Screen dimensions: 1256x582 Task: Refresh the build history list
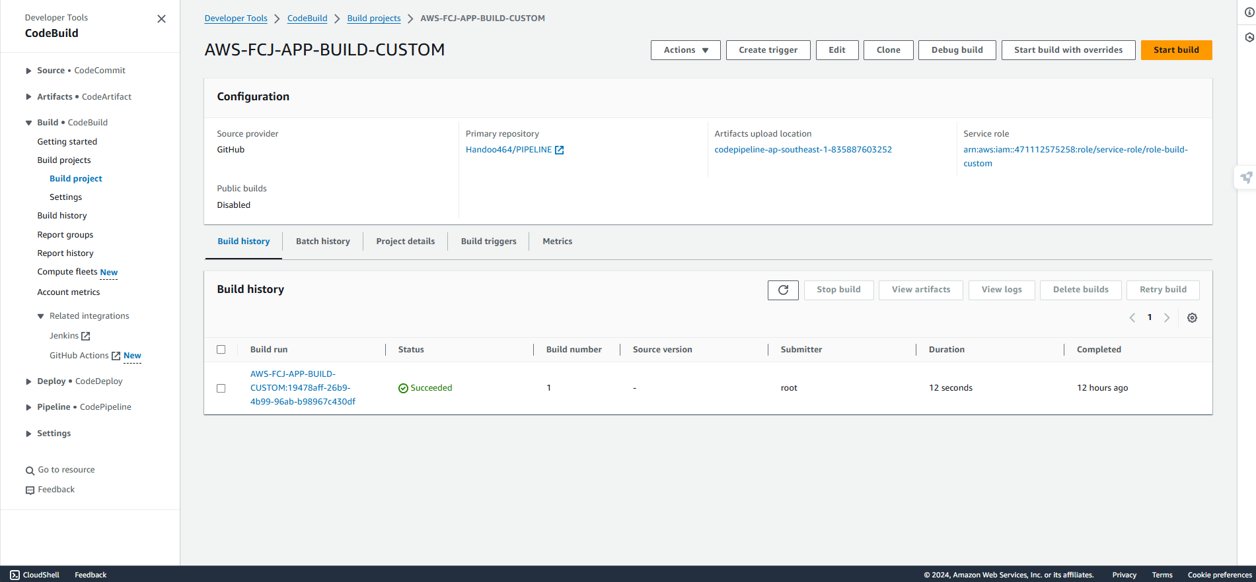click(783, 290)
